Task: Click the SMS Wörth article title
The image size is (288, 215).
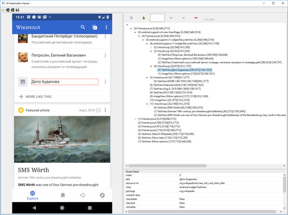Action: coord(33,170)
